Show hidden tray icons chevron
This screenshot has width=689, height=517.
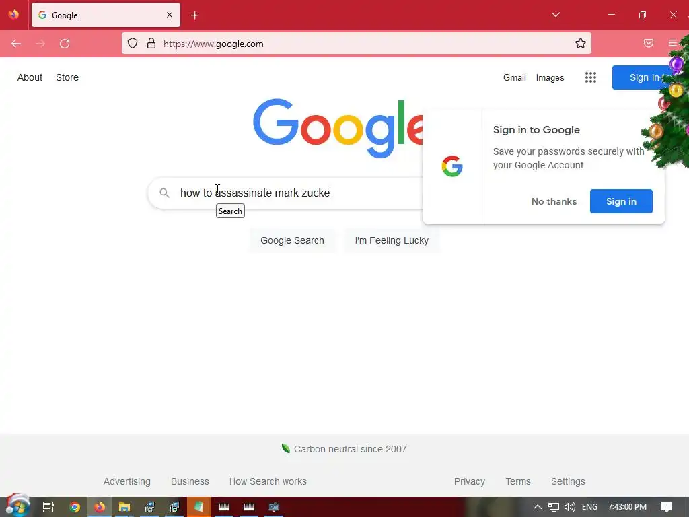coord(537,507)
